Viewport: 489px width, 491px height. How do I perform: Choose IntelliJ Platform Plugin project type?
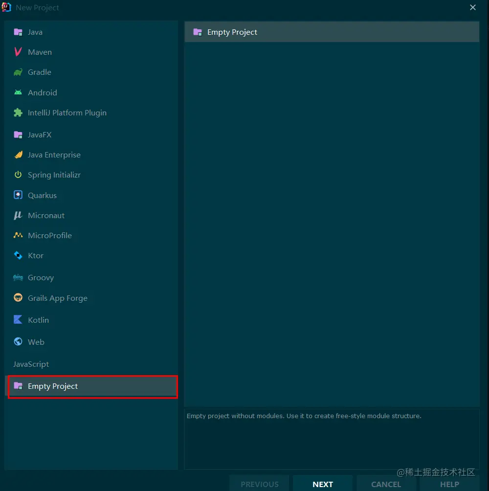point(91,113)
